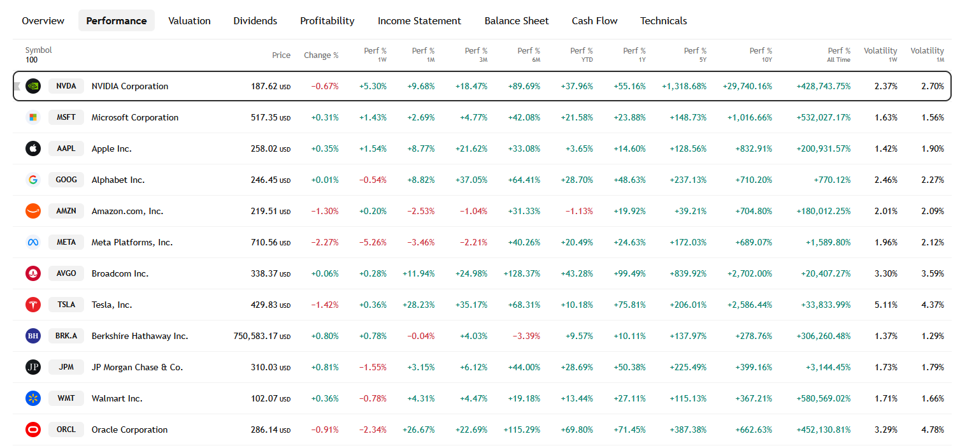Viewport: 974px width, 448px height.
Task: Select the Apple logo icon
Action: 32,148
